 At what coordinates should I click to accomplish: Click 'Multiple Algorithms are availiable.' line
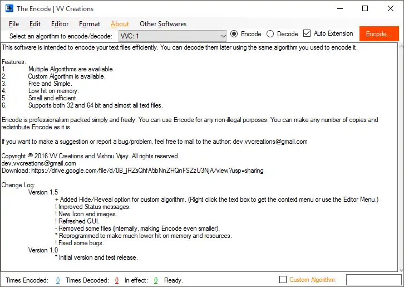point(71,69)
